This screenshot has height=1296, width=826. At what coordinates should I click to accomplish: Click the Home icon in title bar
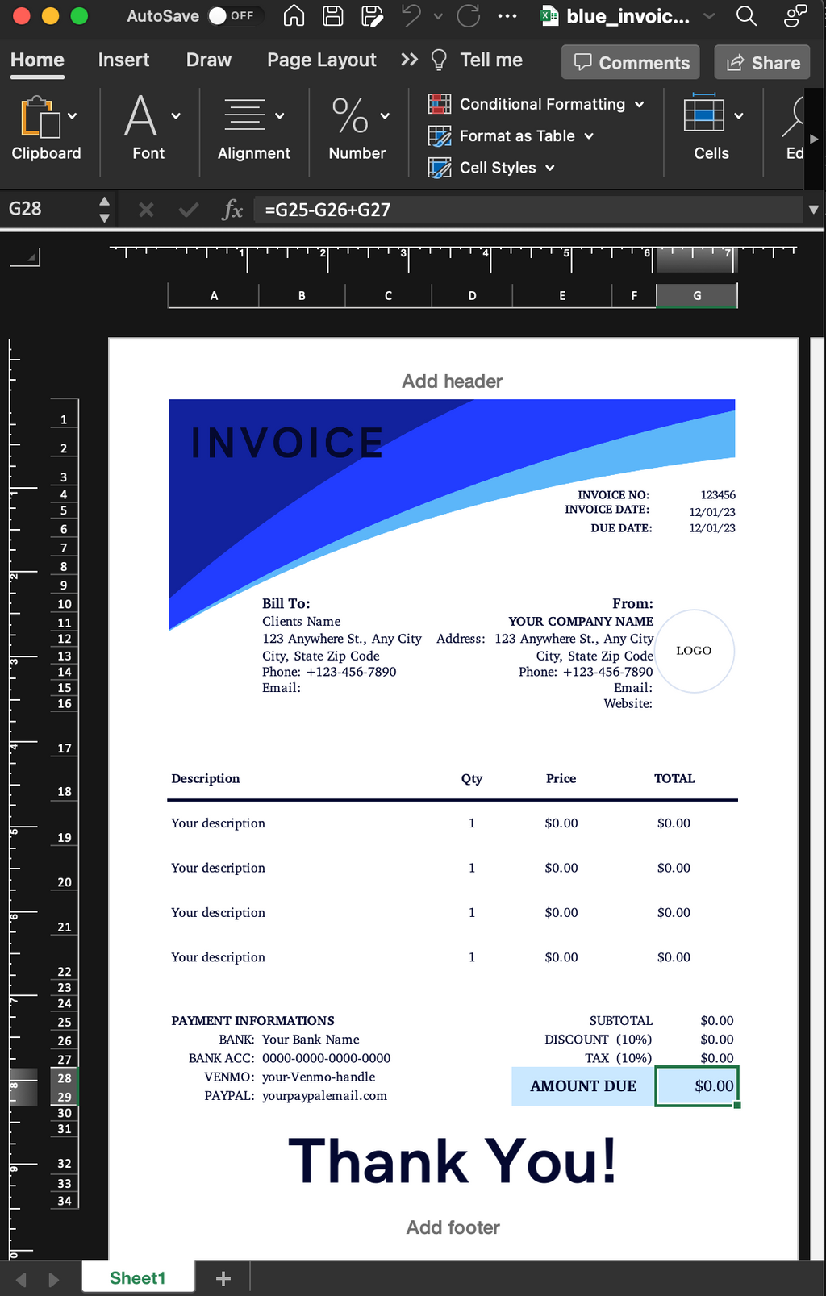click(x=294, y=16)
